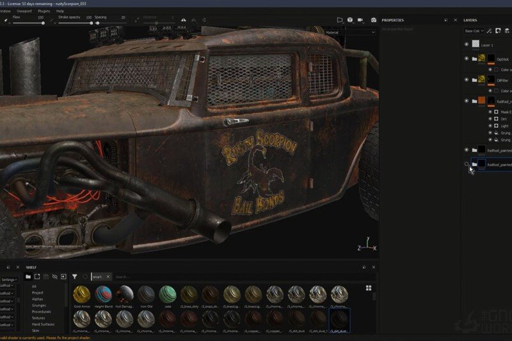The width and height of the screenshot is (512, 341).
Task: Click the filter funnel icon in Shelf
Action: point(75,276)
